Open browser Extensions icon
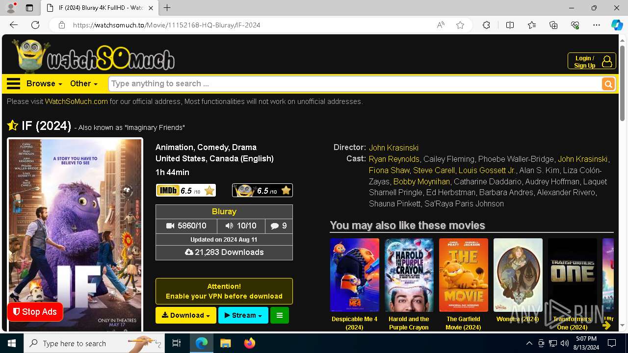 pos(486,25)
